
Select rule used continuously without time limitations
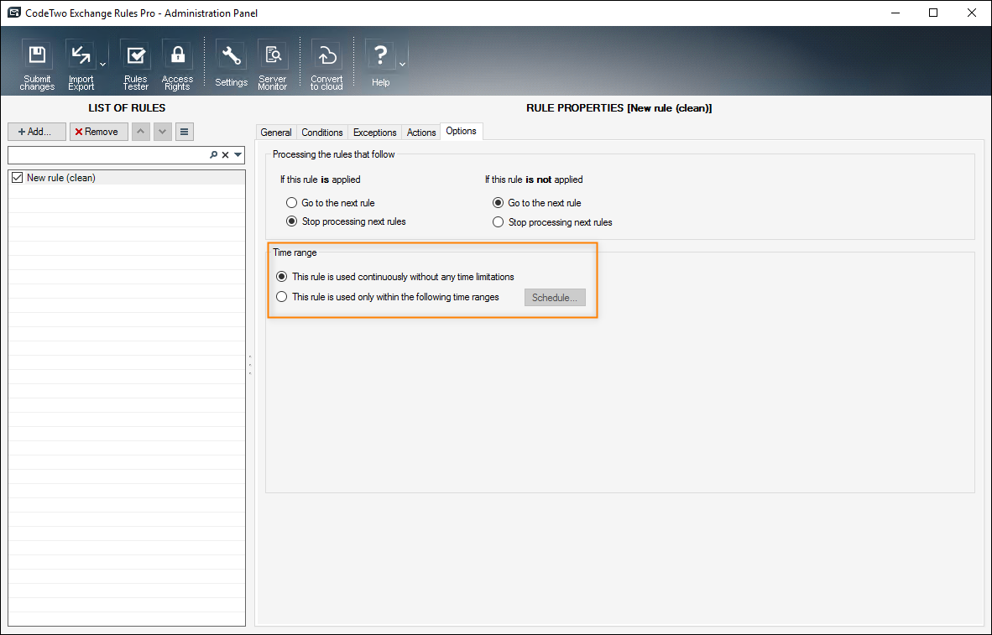(x=281, y=276)
